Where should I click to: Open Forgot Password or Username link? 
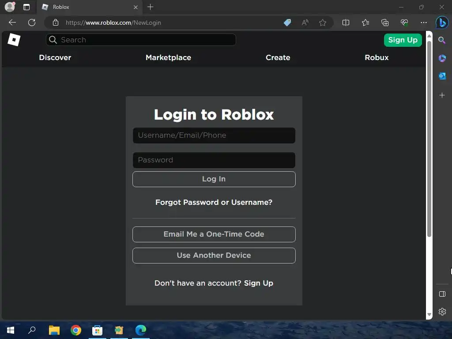point(214,202)
